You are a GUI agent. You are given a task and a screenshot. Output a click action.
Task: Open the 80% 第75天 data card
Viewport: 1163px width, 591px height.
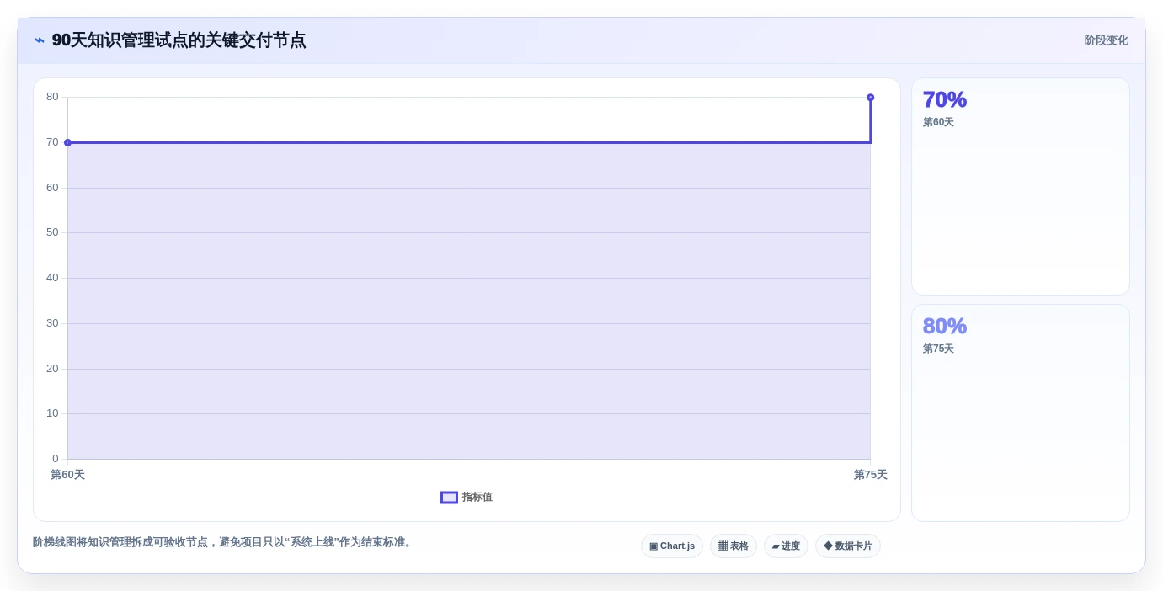(1021, 413)
